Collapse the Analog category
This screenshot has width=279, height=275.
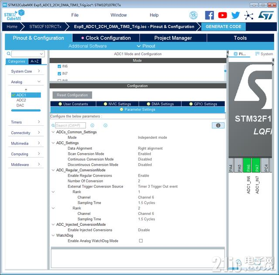point(26,82)
